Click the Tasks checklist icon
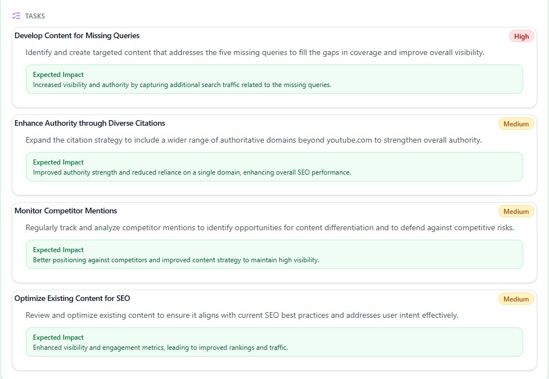Image resolution: width=549 pixels, height=379 pixels. (16, 16)
